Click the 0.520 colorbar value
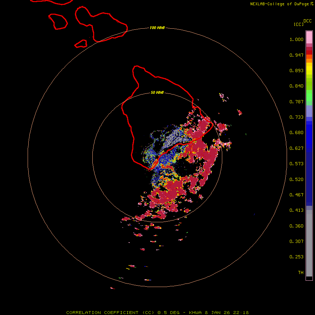The height and width of the screenshot is (315, 315). [x=296, y=180]
